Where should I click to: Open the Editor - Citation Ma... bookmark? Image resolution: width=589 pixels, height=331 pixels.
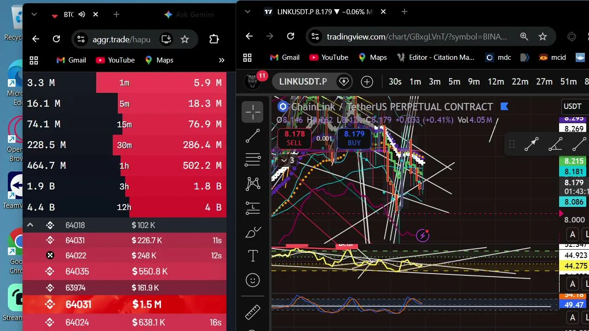tap(436, 57)
